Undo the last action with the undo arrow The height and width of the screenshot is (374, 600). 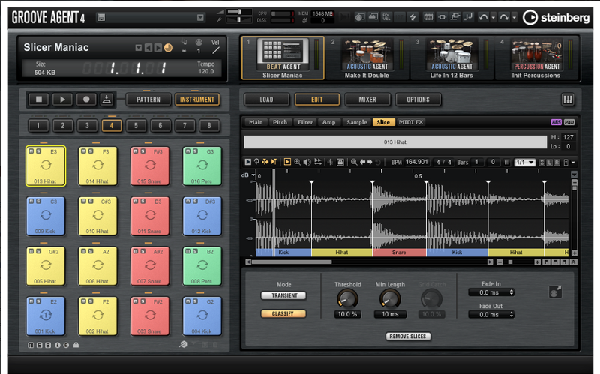483,17
